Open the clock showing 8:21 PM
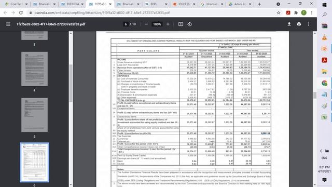Image resolution: width=332 pixels, height=187 pixels. 324,169
